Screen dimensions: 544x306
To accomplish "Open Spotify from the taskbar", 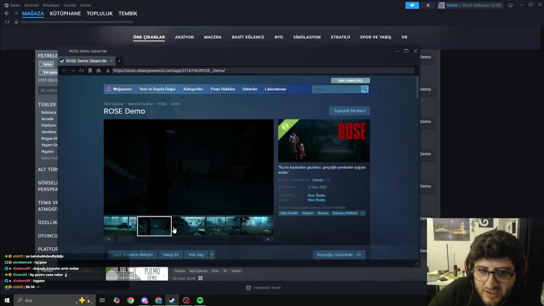I will pos(200,300).
